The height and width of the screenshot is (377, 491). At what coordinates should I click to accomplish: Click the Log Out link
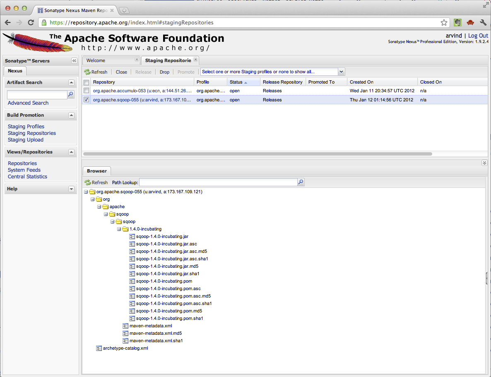(478, 36)
